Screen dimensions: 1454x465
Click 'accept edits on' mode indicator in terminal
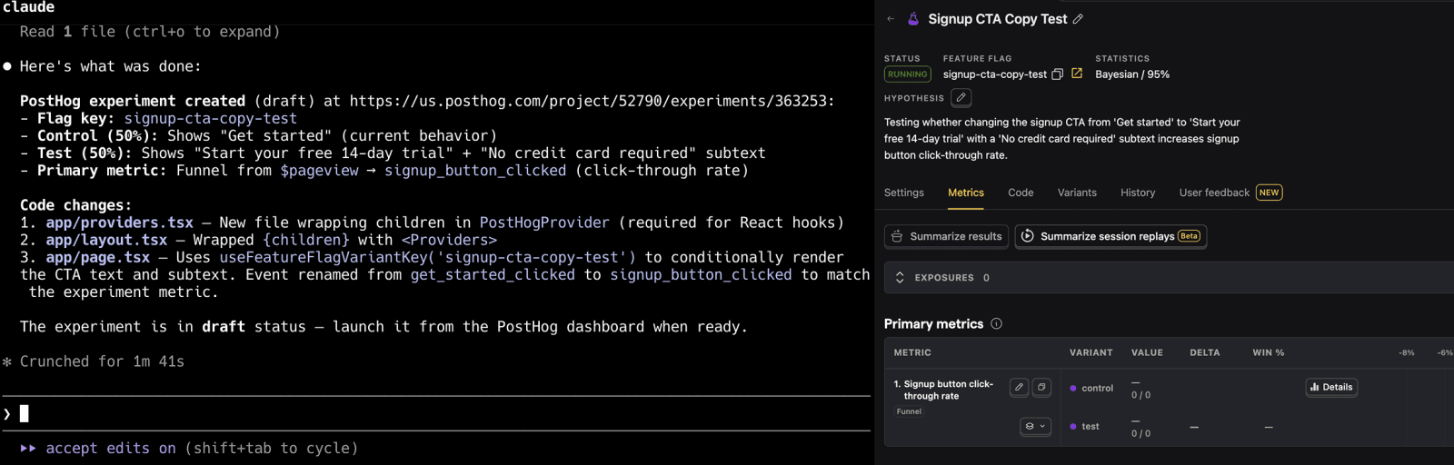coord(111,449)
